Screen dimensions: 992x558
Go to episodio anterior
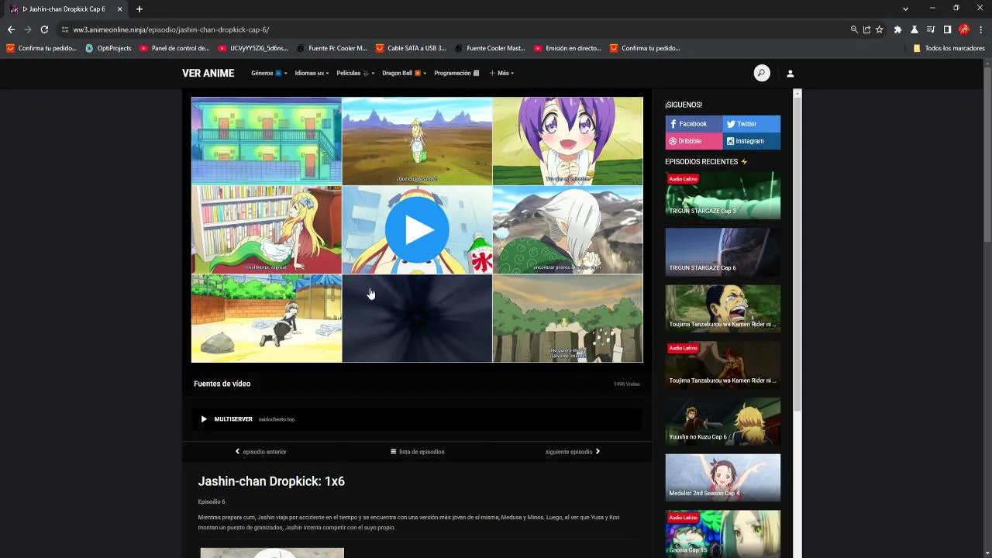pyautogui.click(x=260, y=452)
